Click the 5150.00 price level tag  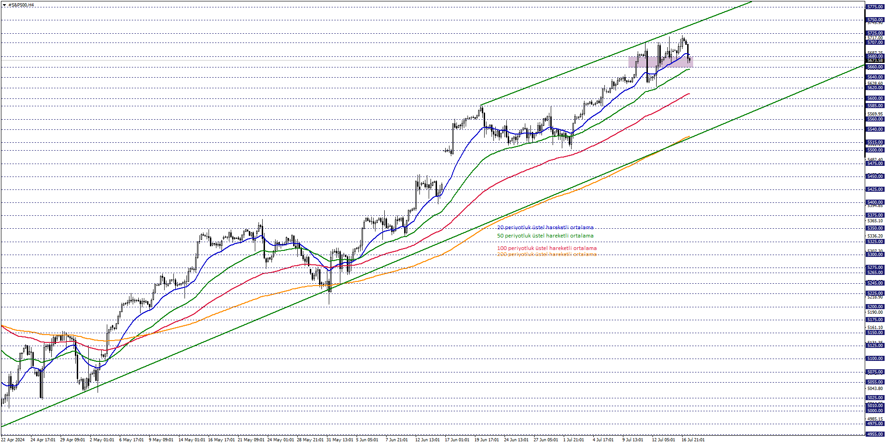pos(875,333)
